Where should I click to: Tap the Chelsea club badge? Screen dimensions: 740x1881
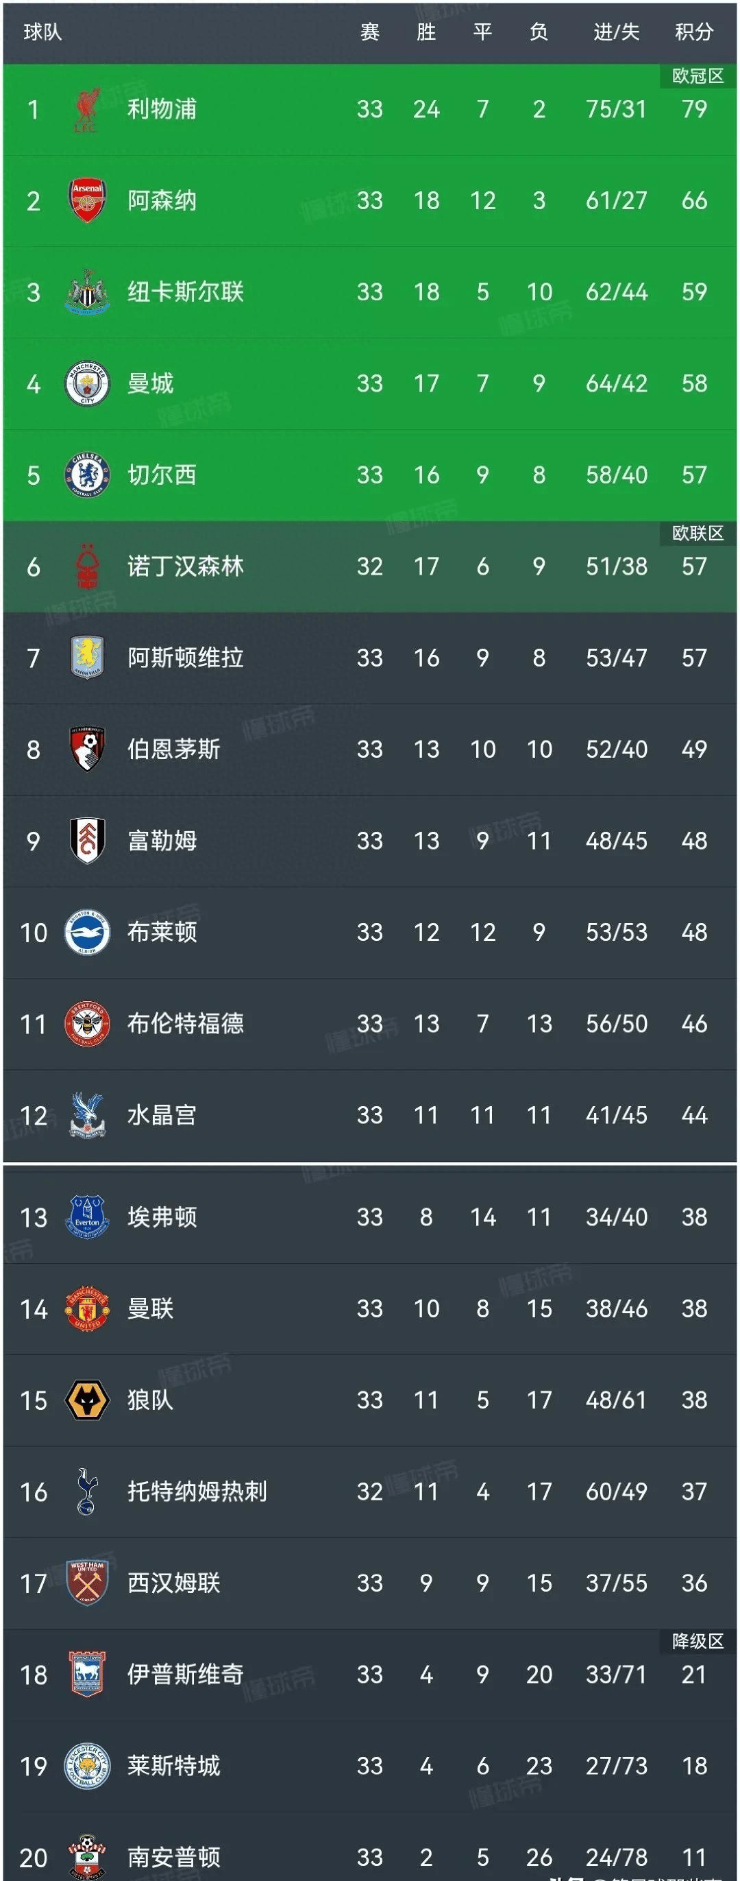pos(87,475)
